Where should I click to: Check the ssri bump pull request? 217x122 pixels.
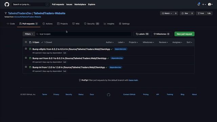click(x=26, y=58)
